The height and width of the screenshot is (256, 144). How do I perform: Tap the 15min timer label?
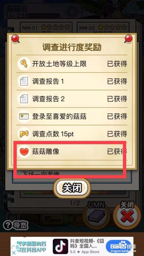pyautogui.click(x=53, y=220)
